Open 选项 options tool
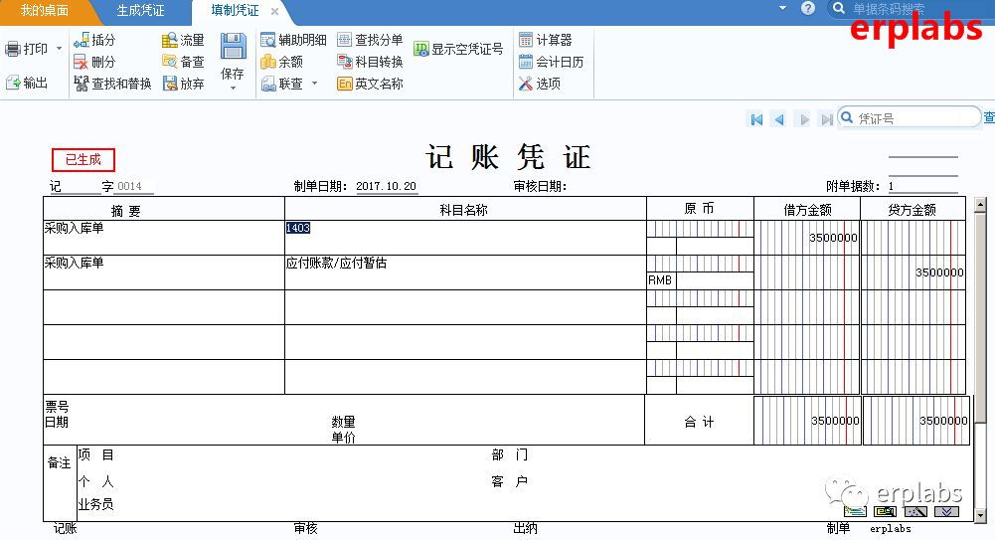Image resolution: width=995 pixels, height=540 pixels. point(540,84)
